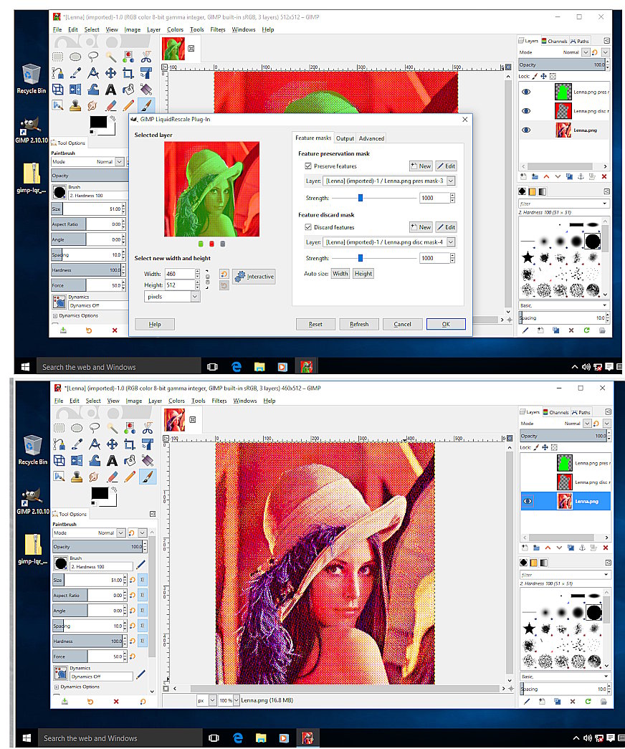Toggle Lenna.png layer eye in 460x512 window
Viewport: 625px width, 749px height.
point(528,501)
